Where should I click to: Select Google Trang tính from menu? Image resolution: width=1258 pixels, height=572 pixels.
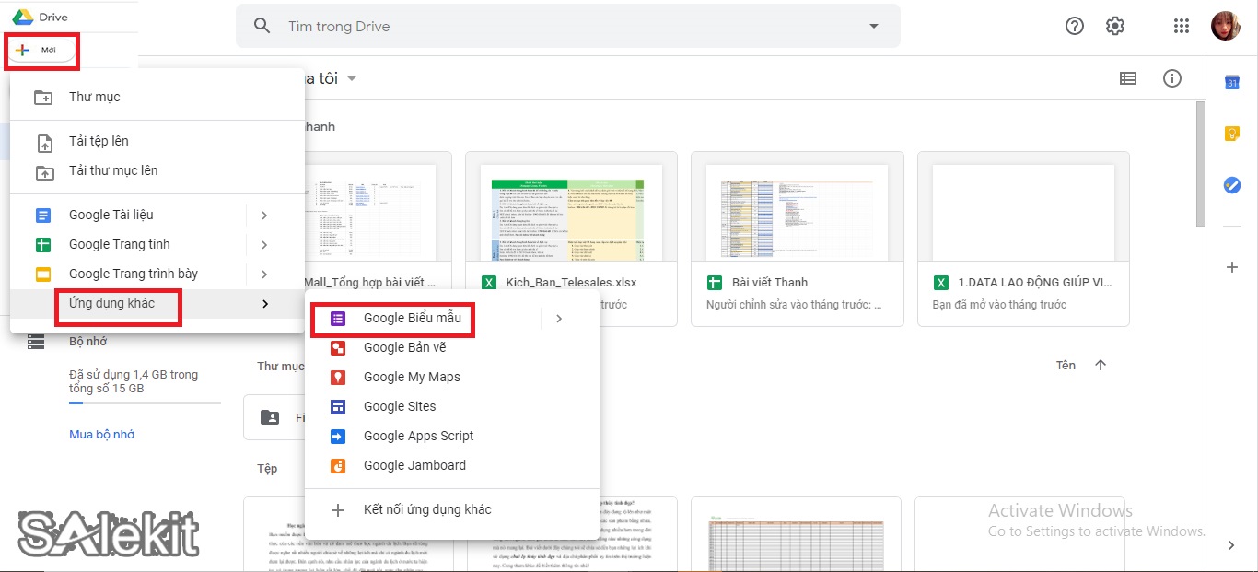click(x=120, y=244)
